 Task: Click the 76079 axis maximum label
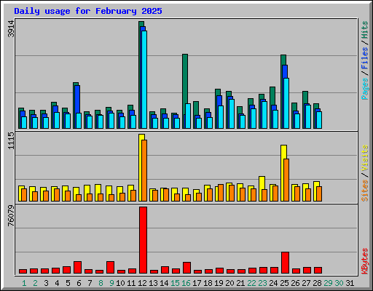pyautogui.click(x=11, y=215)
